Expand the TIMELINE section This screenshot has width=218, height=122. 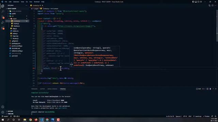pyautogui.click(x=11, y=114)
